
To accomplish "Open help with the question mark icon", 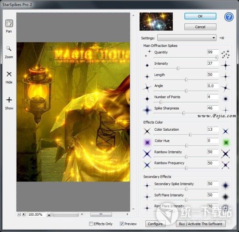I will click(x=229, y=17).
